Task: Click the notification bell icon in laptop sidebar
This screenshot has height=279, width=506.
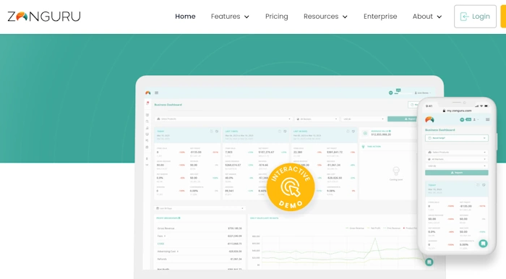Action: click(x=147, y=103)
